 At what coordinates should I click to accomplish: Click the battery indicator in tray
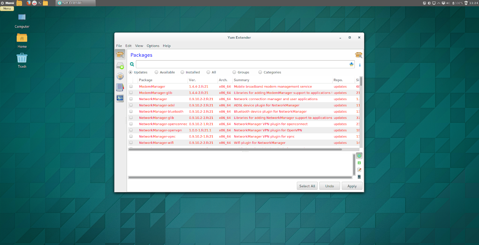pos(457,3)
